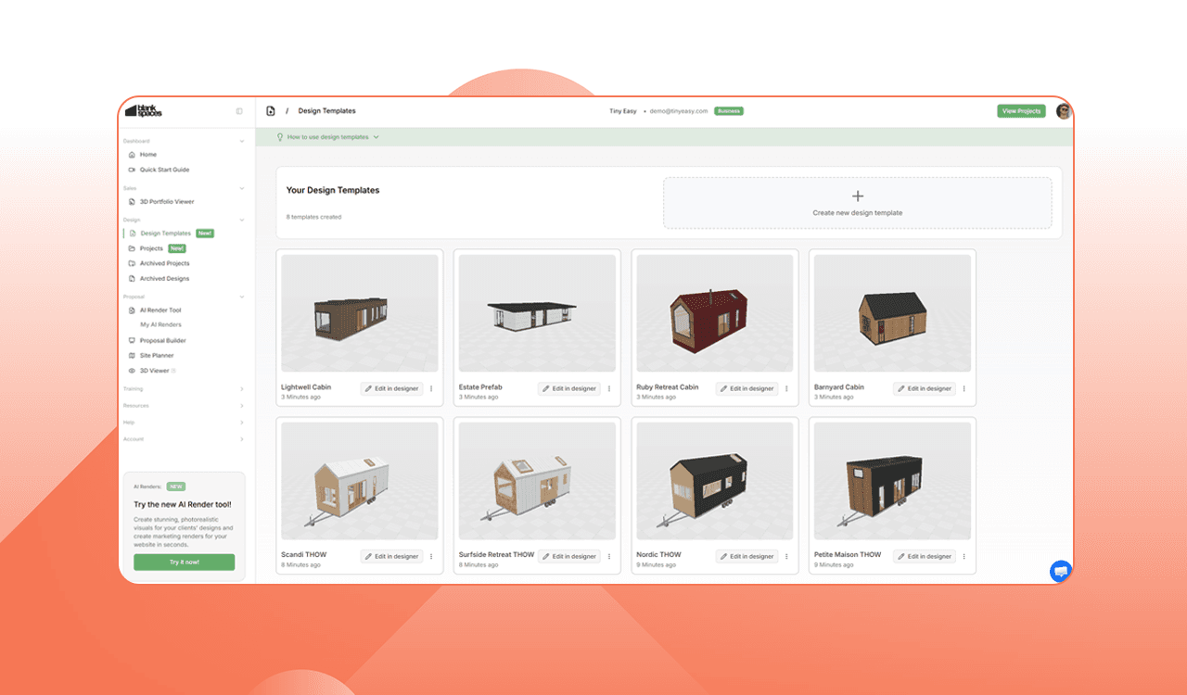1187x695 pixels.
Task: Click the AI Render Tool icon
Action: [x=132, y=310]
